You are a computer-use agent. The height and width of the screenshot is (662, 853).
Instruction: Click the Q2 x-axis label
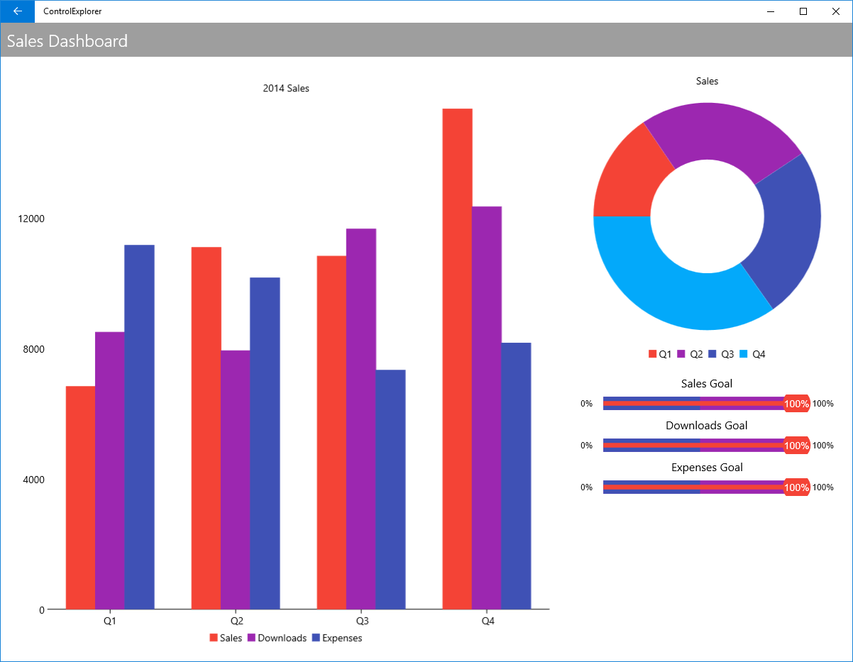[x=236, y=621]
